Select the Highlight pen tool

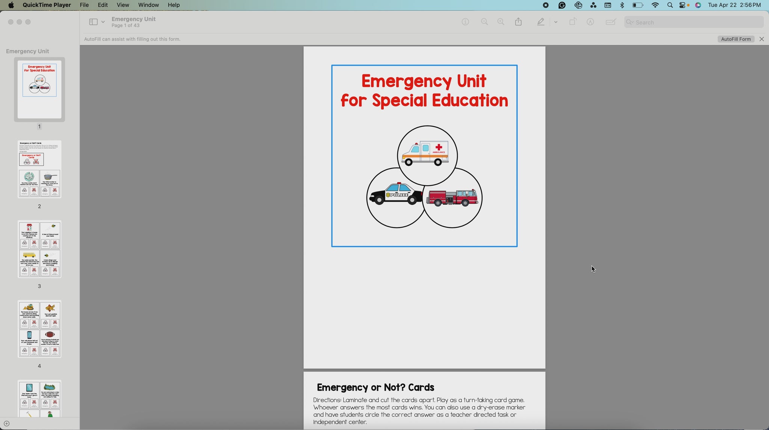coord(540,22)
